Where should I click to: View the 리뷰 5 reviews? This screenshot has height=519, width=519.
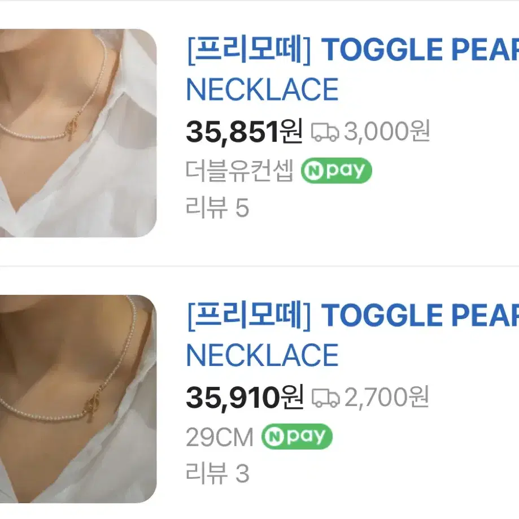coord(217,207)
